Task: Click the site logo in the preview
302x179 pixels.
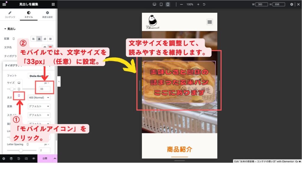Action: 153,22
